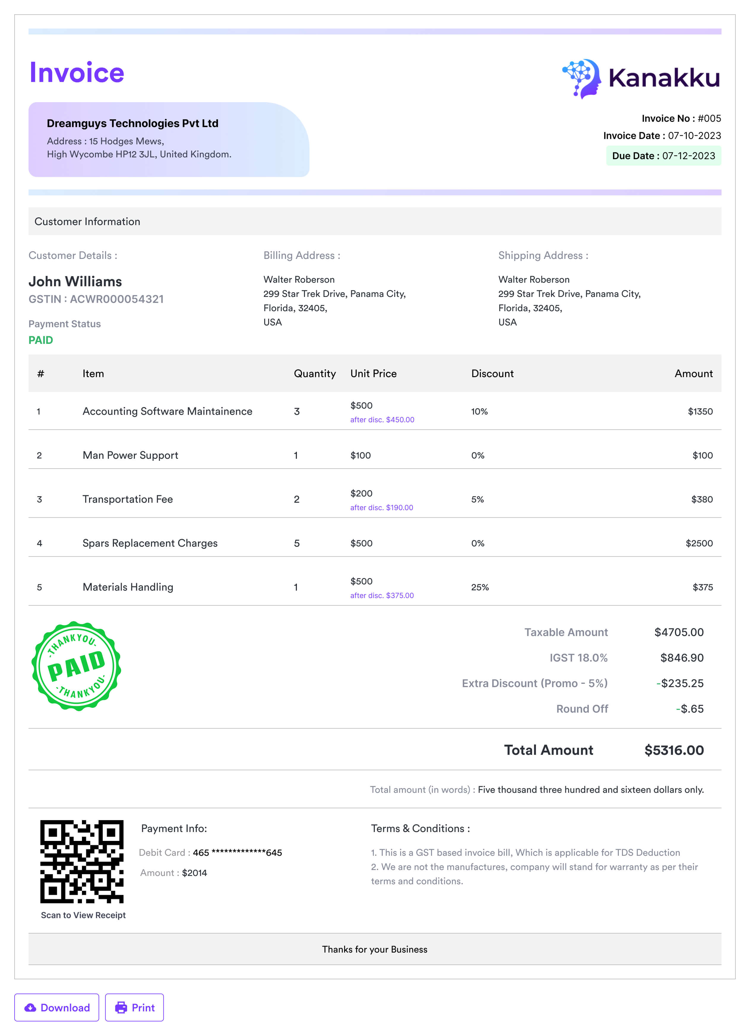
Task: Click the after disc. $375.00 link
Action: click(382, 595)
